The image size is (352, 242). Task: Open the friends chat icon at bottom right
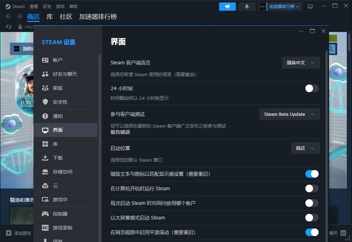pos(343,233)
